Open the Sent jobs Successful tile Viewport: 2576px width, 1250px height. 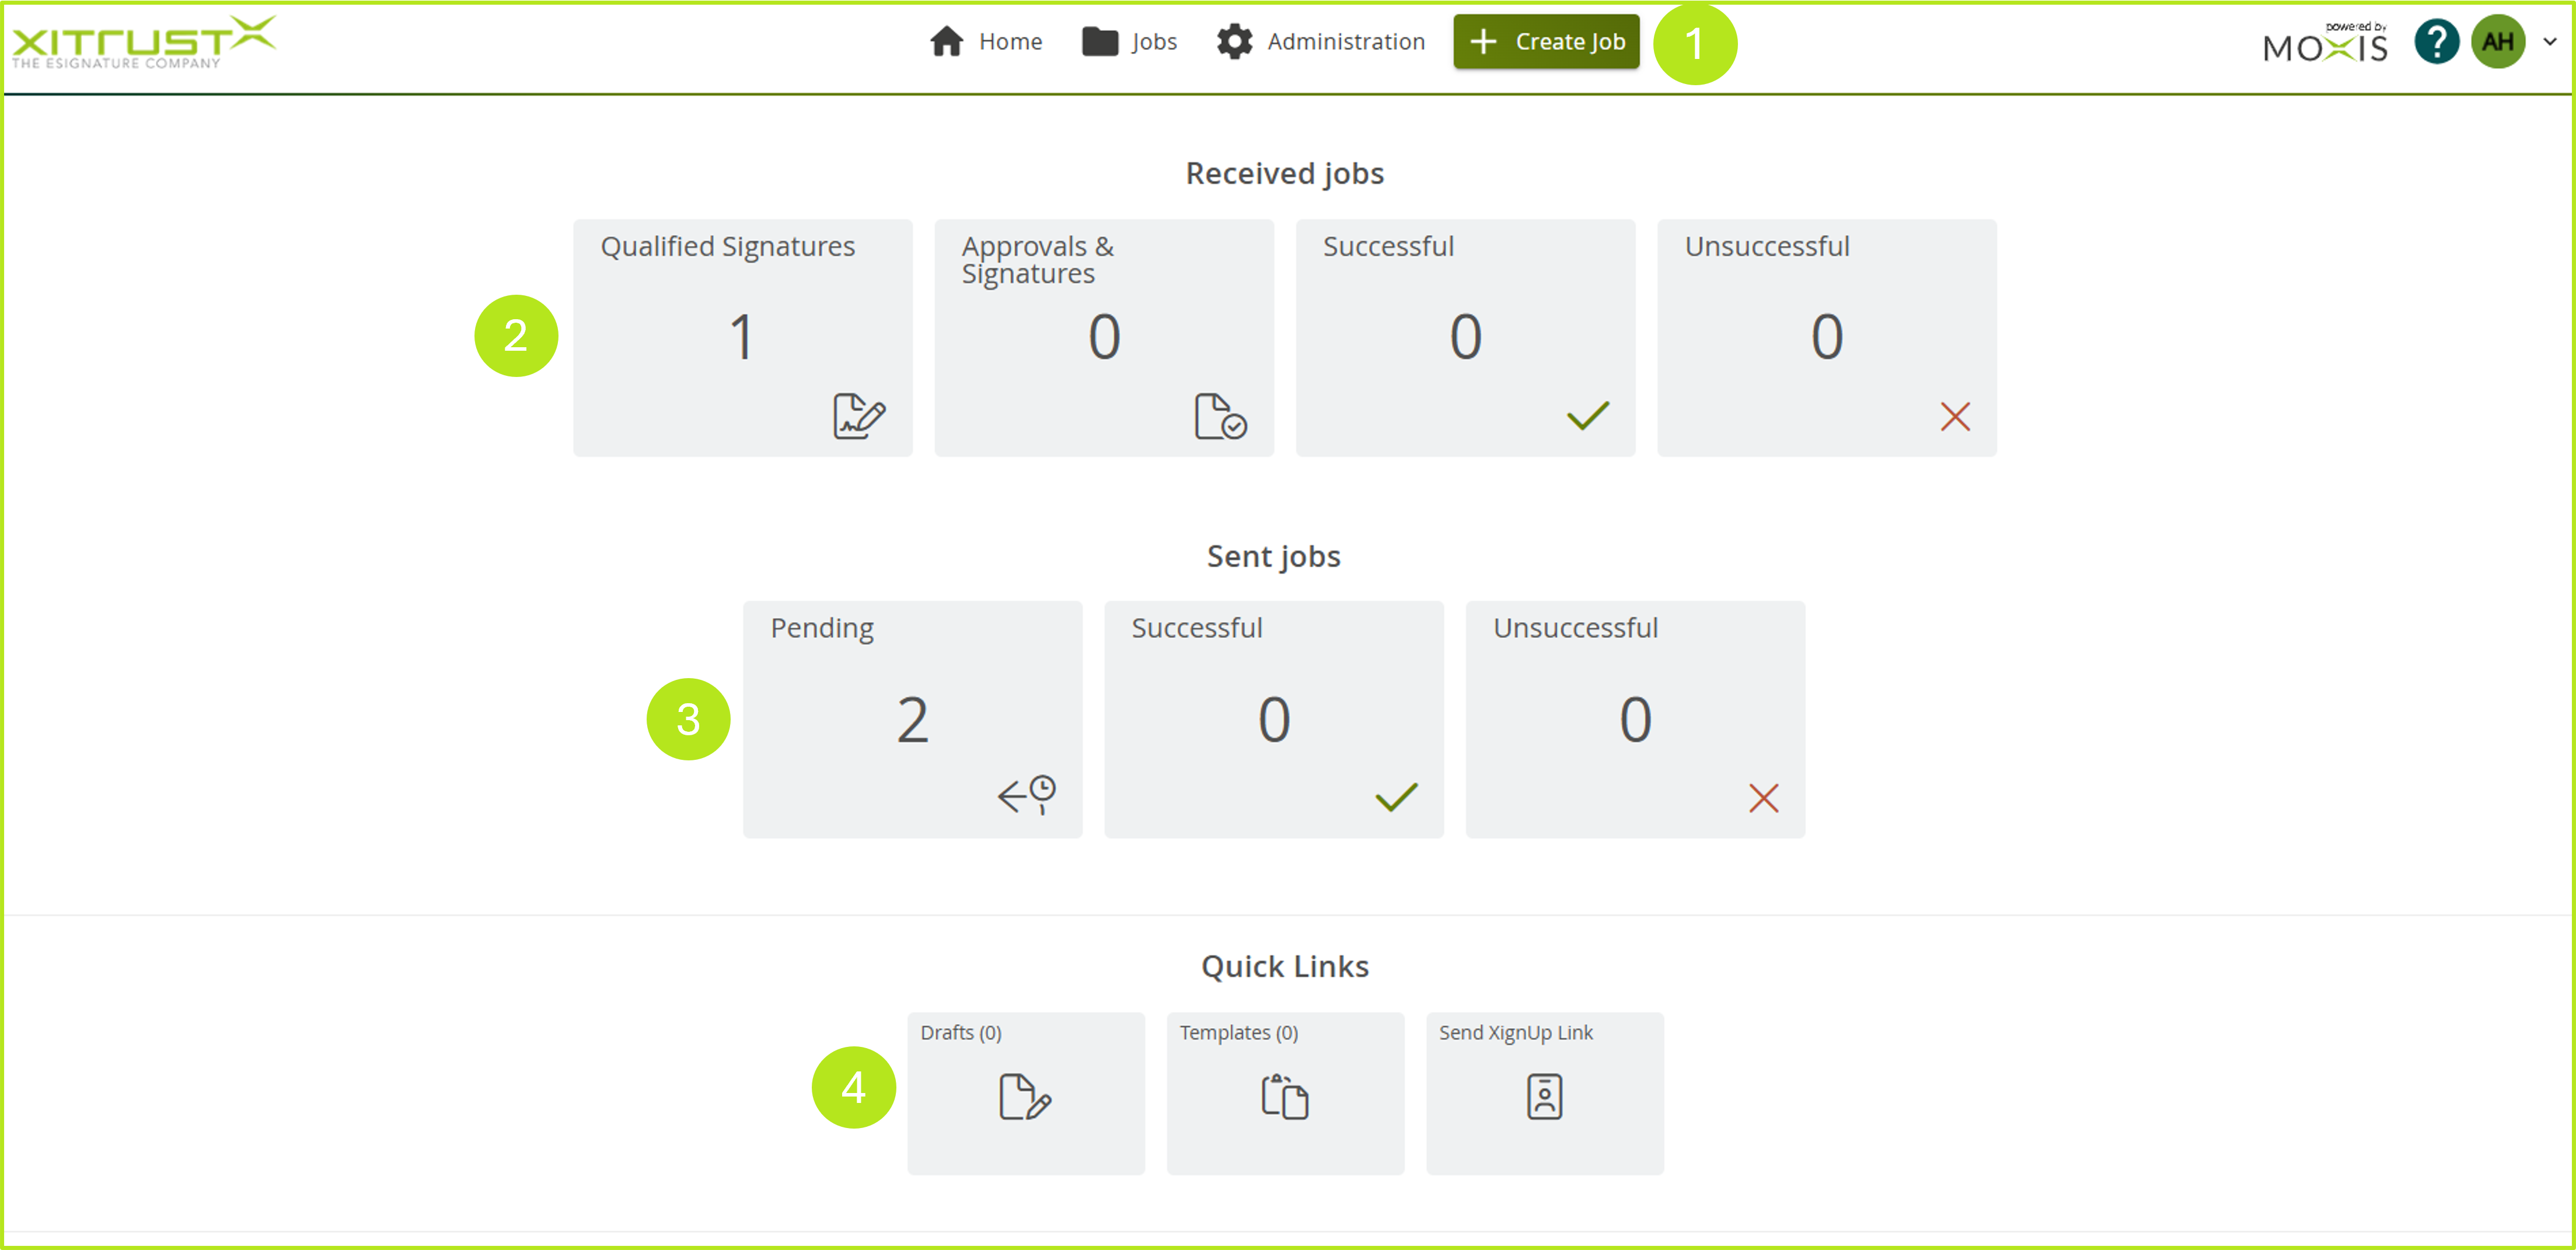(x=1273, y=719)
